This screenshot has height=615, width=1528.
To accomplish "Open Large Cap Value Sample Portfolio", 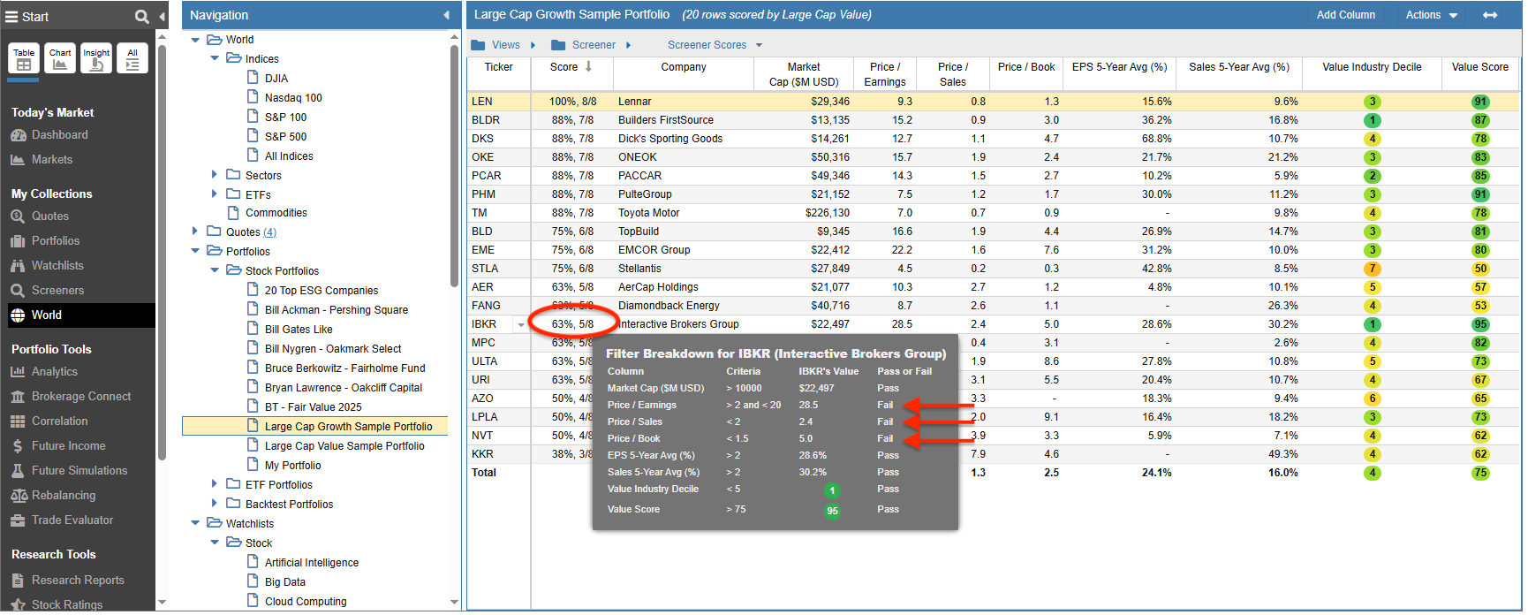I will (x=344, y=446).
